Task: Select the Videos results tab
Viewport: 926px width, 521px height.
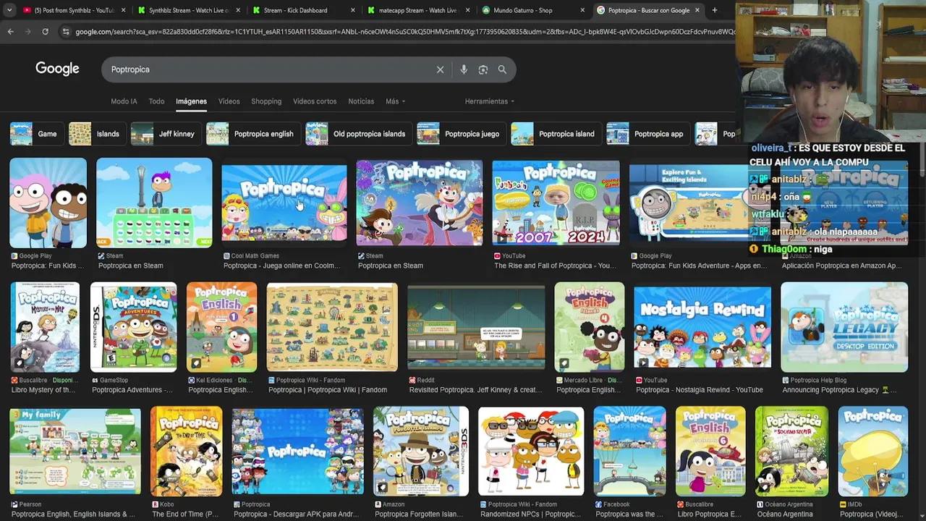Action: [229, 101]
